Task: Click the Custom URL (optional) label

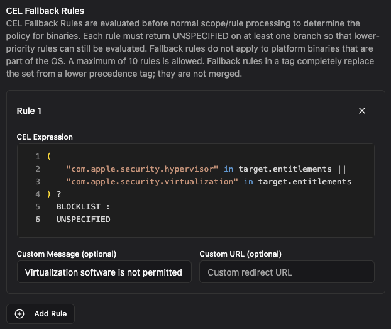Action: tap(240, 254)
